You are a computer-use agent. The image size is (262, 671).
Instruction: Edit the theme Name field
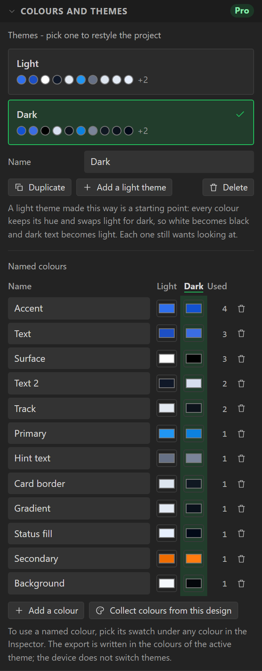click(169, 162)
